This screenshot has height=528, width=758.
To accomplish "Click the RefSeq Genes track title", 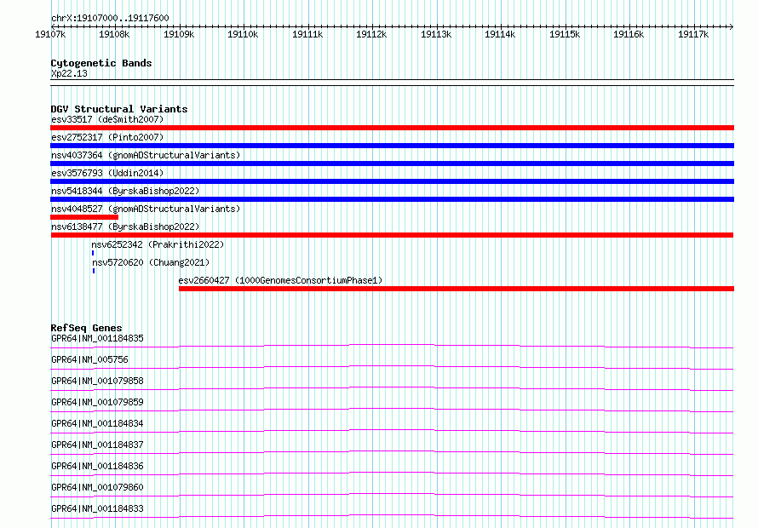I will (x=87, y=328).
